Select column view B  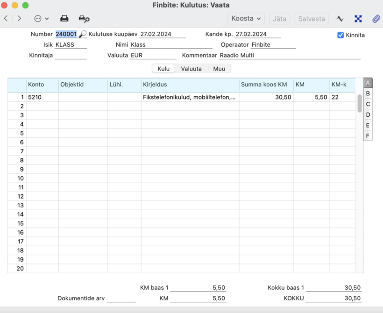coord(368,93)
